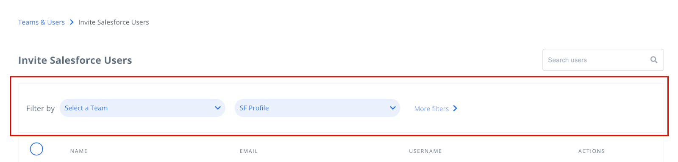678x162 pixels.
Task: Open the SF Profile dropdown
Action: pos(317,108)
